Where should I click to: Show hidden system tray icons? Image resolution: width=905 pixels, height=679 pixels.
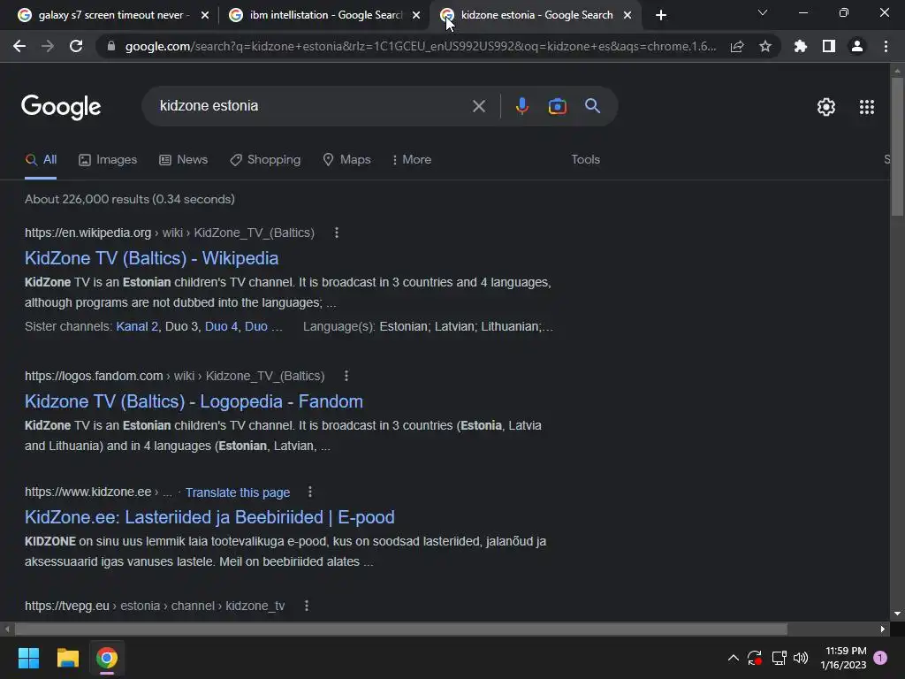[733, 658]
